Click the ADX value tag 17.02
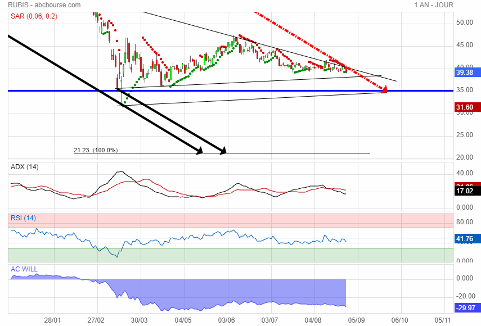Screen dimensions: 481x326 click(x=467, y=191)
